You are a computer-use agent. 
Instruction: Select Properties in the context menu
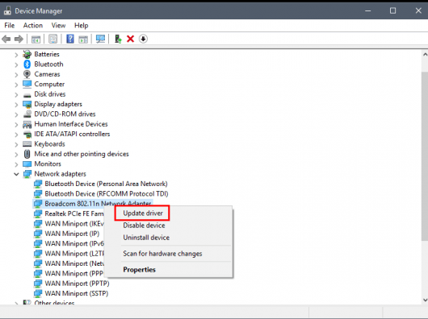pos(139,270)
